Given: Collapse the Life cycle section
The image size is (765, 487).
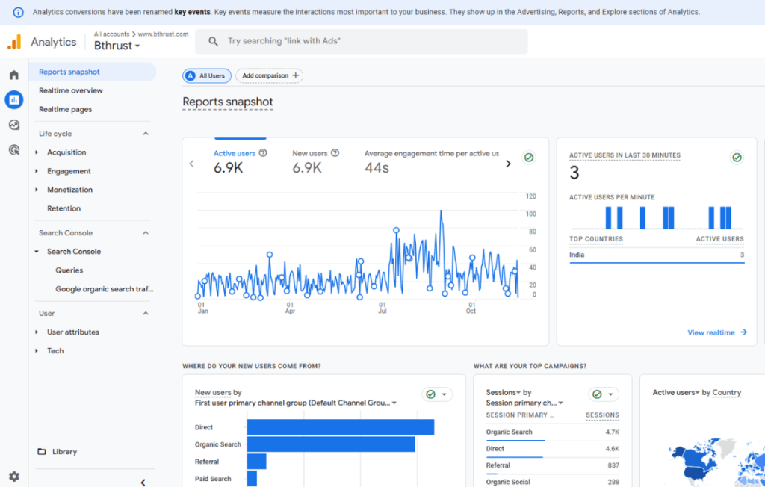Looking at the screenshot, I should pyautogui.click(x=146, y=133).
